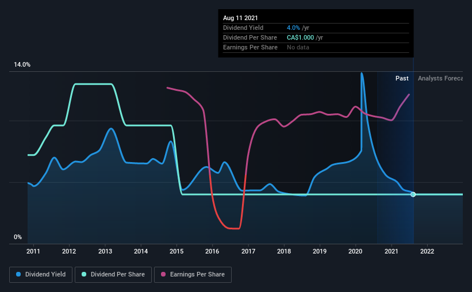Click the Aug 11 2021 tooltip date

pyautogui.click(x=240, y=18)
